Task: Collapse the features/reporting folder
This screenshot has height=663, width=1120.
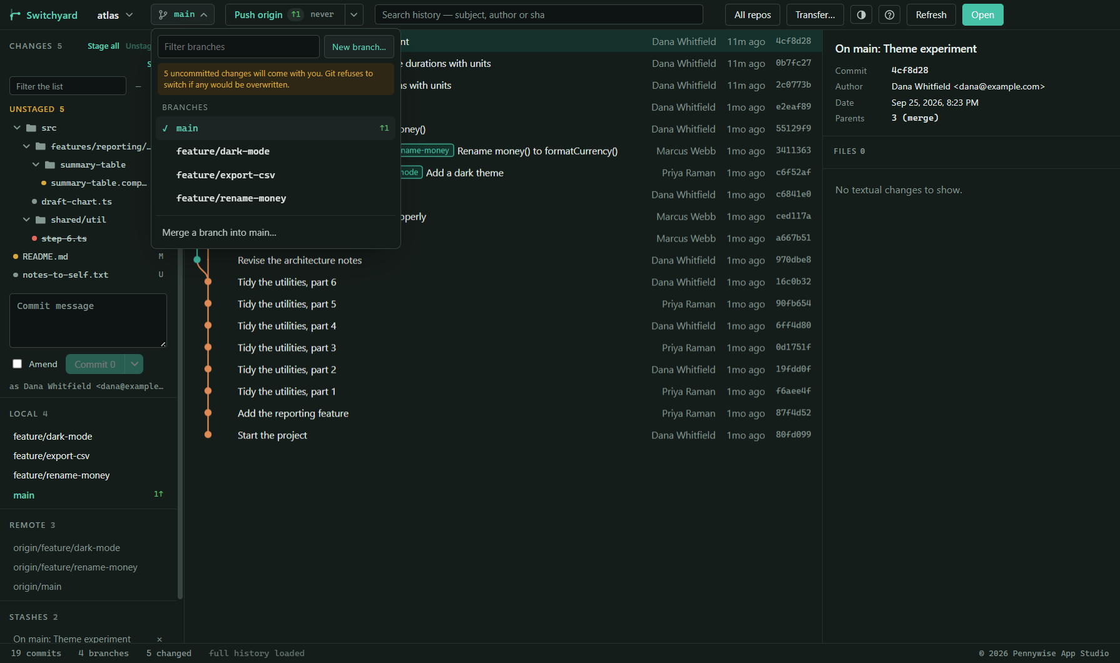Action: click(x=26, y=146)
